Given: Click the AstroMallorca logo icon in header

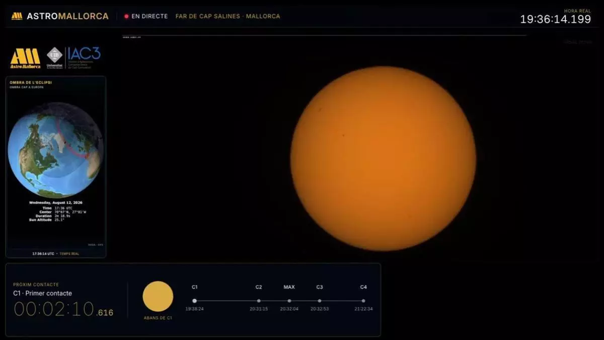Looking at the screenshot, I should (x=17, y=16).
